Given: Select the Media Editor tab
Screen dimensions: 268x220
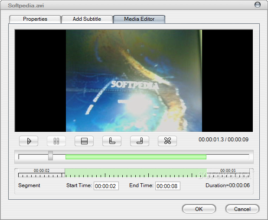Looking at the screenshot, I should click(x=139, y=19).
